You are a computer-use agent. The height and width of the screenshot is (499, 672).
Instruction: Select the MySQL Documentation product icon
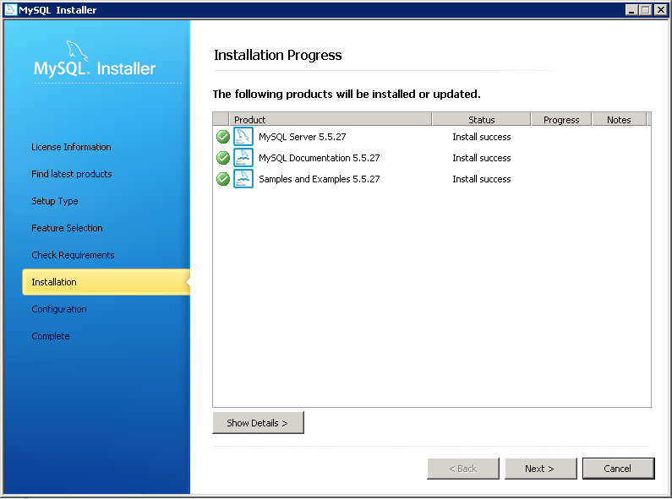(243, 158)
